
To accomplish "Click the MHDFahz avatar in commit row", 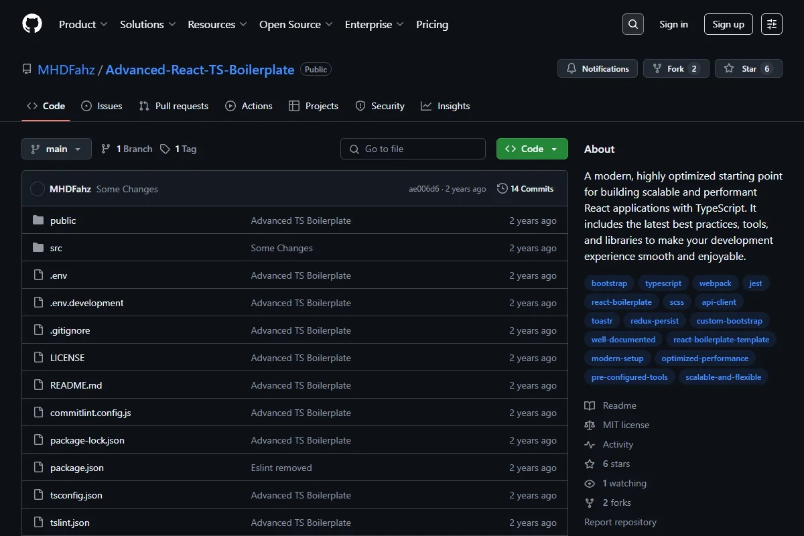I will point(38,189).
